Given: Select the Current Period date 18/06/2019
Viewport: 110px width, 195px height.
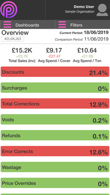Looking at the screenshot, I should (x=96, y=32).
